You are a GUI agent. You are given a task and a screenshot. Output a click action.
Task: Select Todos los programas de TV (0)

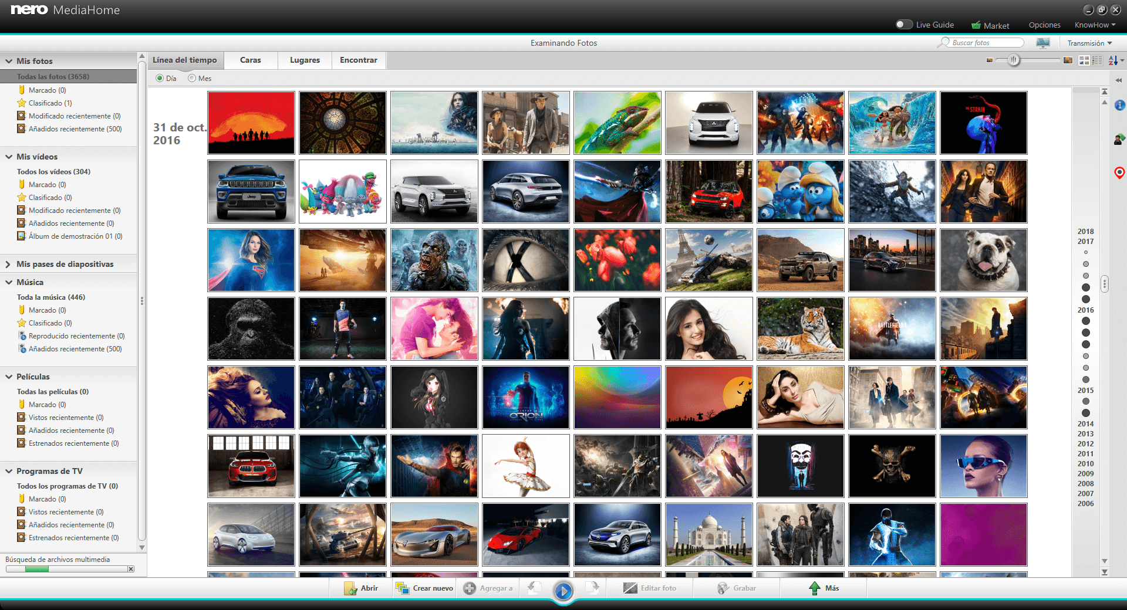[x=69, y=486]
